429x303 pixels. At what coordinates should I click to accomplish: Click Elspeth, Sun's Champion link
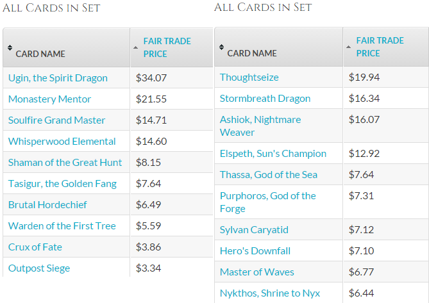(273, 154)
